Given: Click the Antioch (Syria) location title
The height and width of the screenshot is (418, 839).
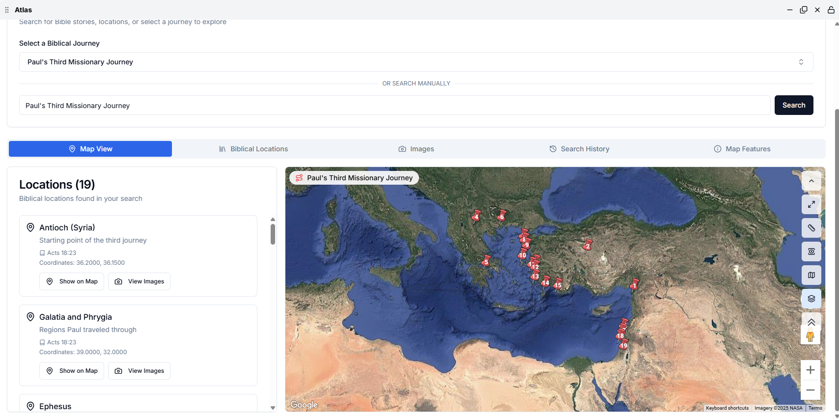Looking at the screenshot, I should point(67,227).
